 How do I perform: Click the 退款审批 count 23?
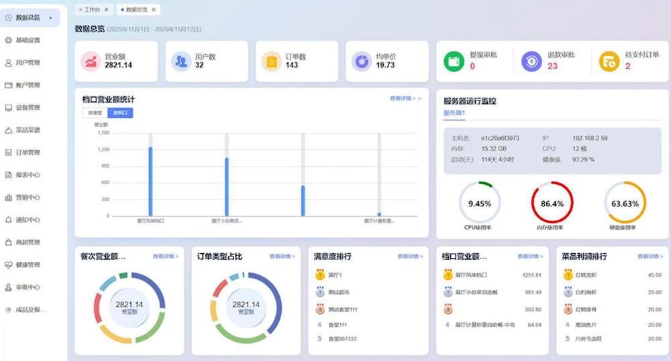point(552,66)
